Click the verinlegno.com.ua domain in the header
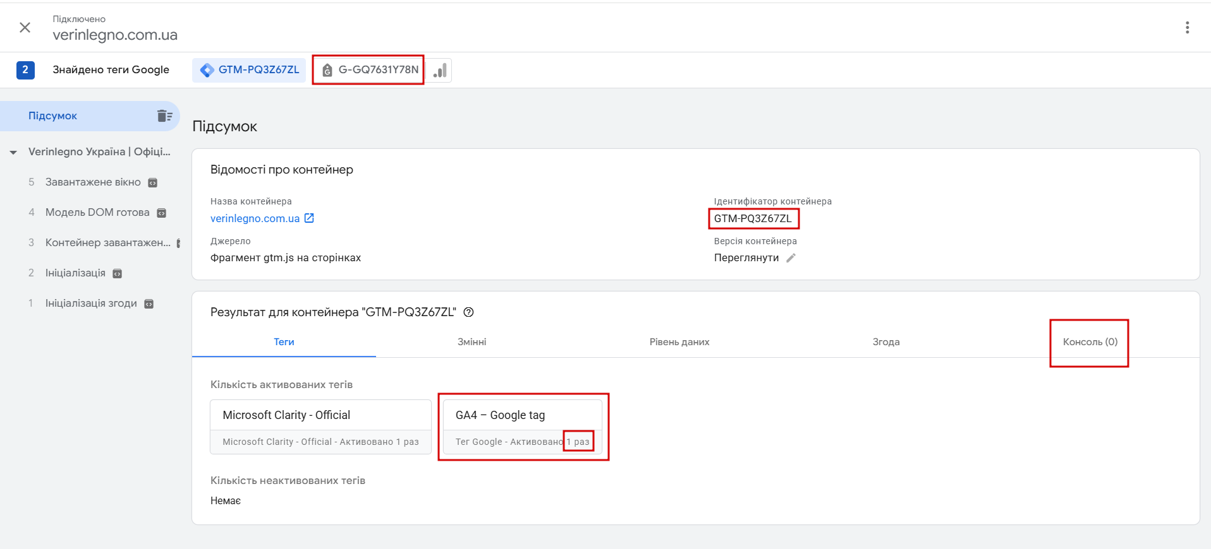Image resolution: width=1211 pixels, height=549 pixels. [x=115, y=35]
